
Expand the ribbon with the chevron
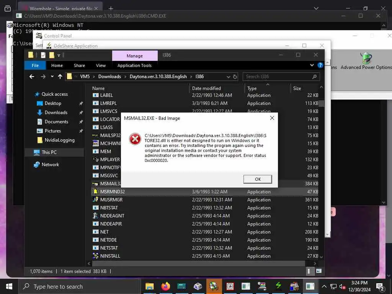(312, 65)
